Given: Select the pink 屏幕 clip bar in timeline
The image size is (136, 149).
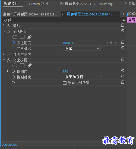Looking at the screenshot, I should click(x=132, y=20).
